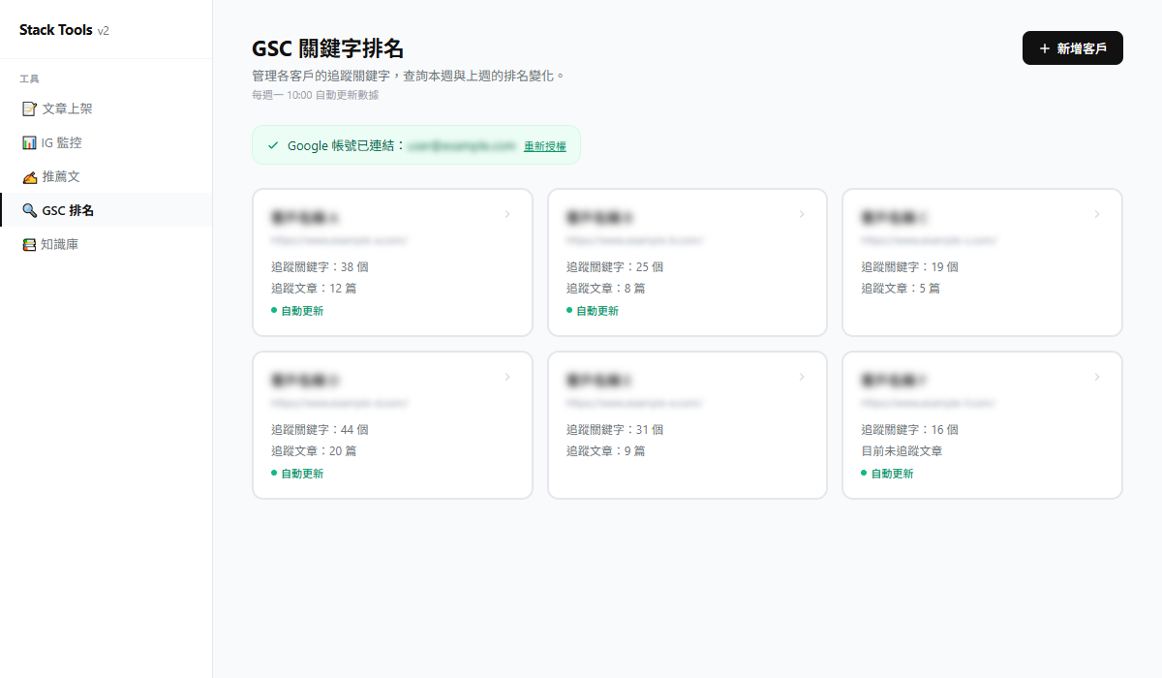Open the 推薦文 sidebar item
The width and height of the screenshot is (1162, 678).
pos(107,176)
